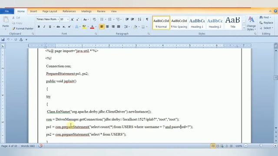278x156 pixels.
Task: Switch to the View tab
Action: [x=114, y=11]
